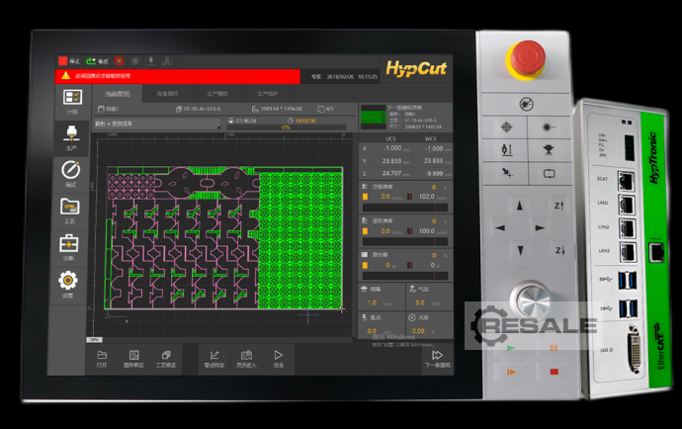Switch to the 生产维护 tab
The width and height of the screenshot is (682, 429).
tap(268, 94)
